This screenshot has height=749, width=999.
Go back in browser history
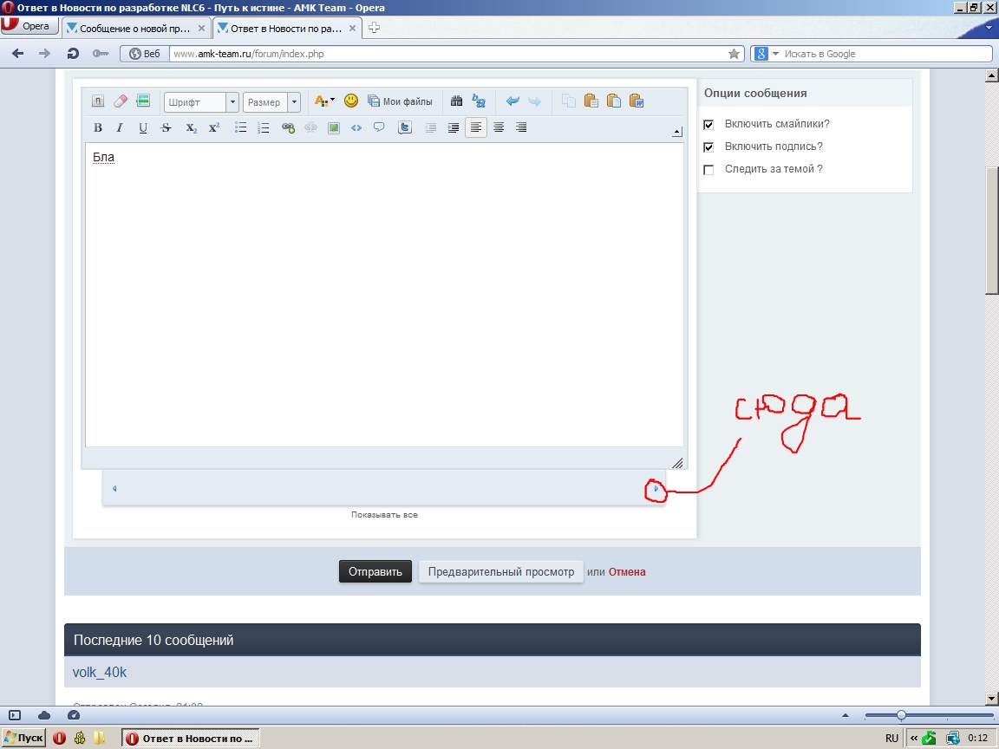pos(18,54)
